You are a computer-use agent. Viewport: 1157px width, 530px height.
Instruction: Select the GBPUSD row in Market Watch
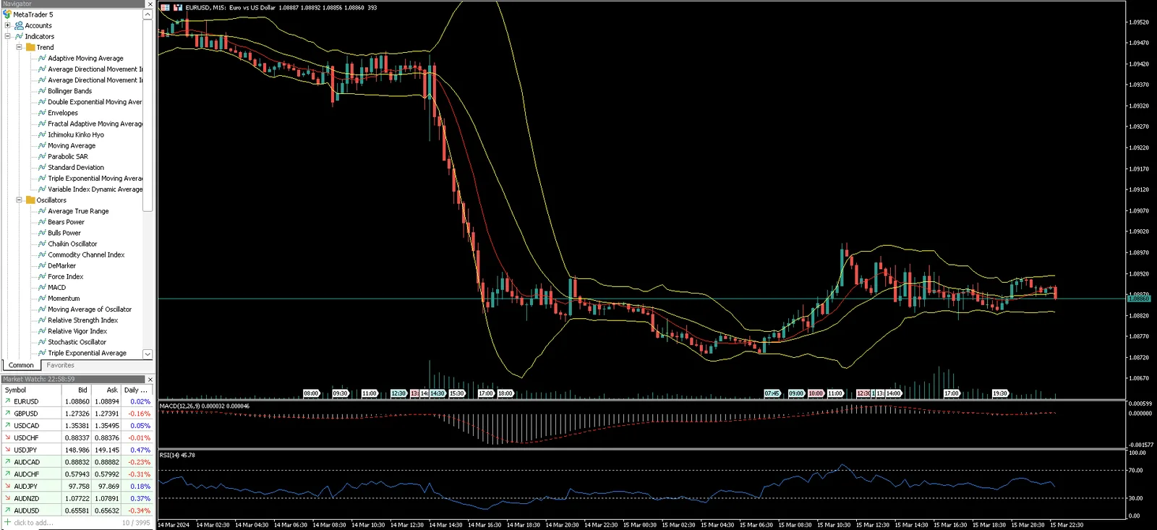pyautogui.click(x=77, y=414)
